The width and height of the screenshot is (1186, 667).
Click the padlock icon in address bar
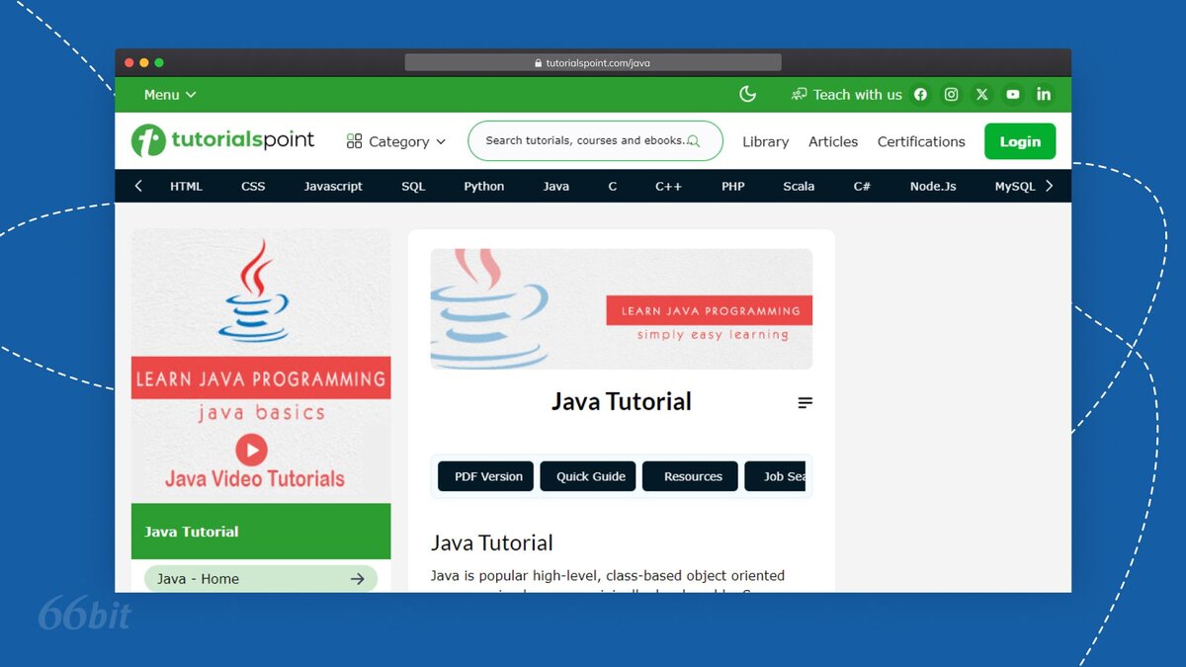(539, 63)
